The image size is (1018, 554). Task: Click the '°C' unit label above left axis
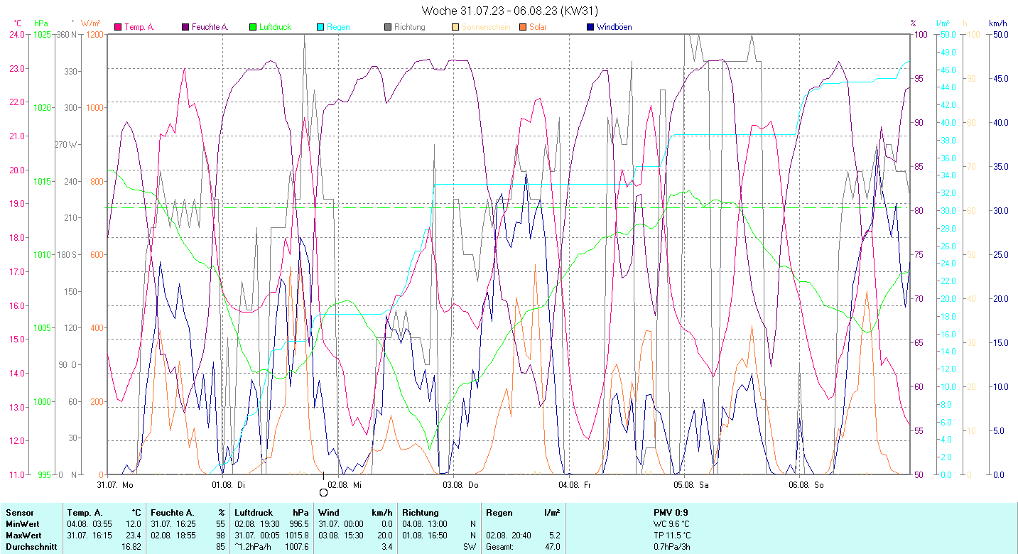pos(18,23)
